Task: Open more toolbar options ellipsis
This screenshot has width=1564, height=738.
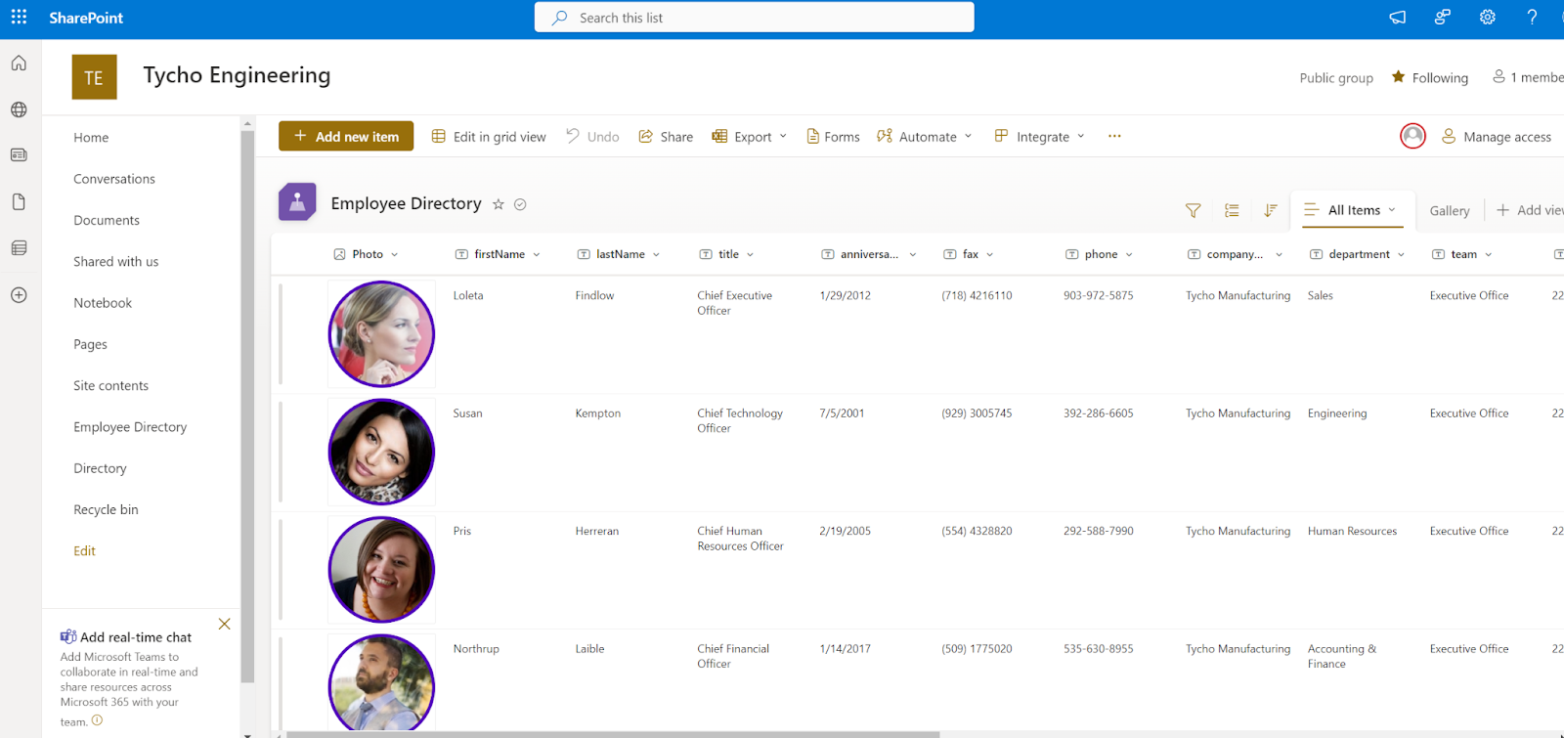Action: (x=1114, y=136)
